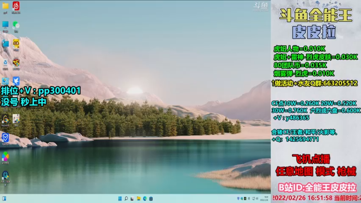This screenshot has width=361, height=203.
Task: Open the taskbar clock and date
Action: (x=264, y=198)
